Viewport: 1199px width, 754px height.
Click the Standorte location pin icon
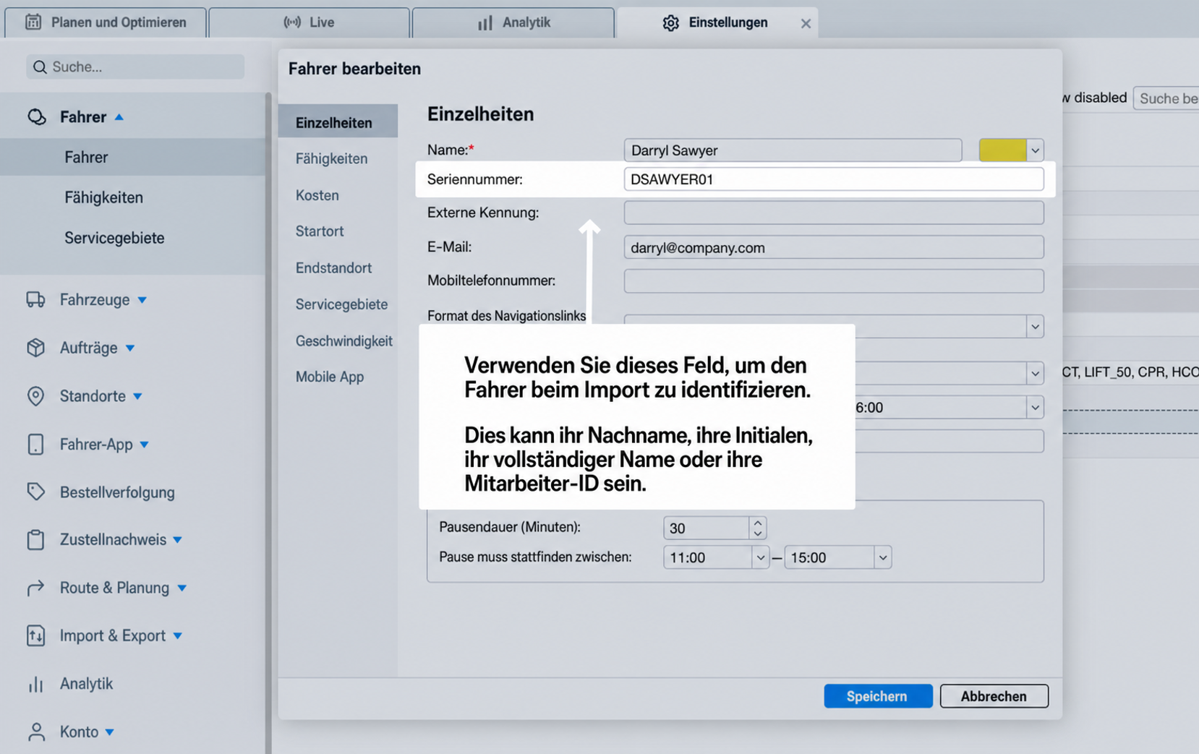click(x=35, y=396)
